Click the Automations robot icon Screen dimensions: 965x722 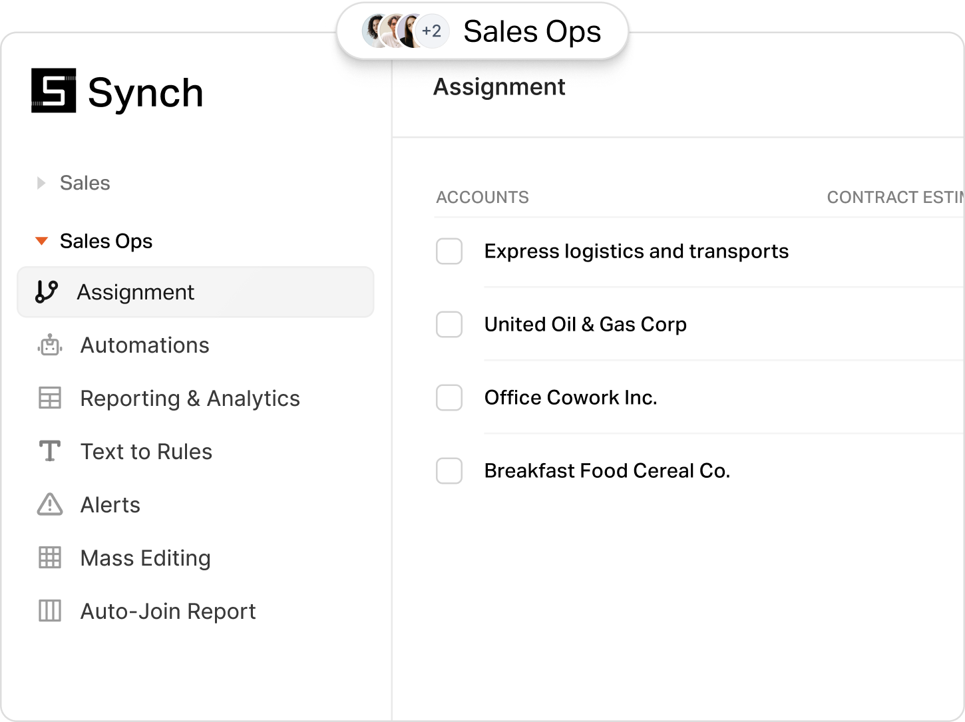(49, 345)
